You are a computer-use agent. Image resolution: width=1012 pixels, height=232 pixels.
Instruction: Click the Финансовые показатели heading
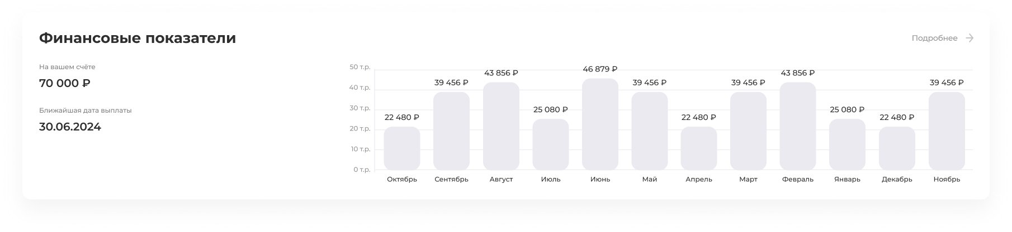coord(138,38)
